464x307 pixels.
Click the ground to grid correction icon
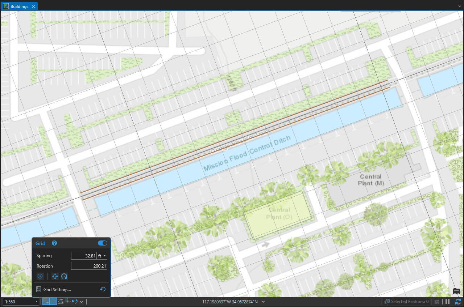[75, 301]
